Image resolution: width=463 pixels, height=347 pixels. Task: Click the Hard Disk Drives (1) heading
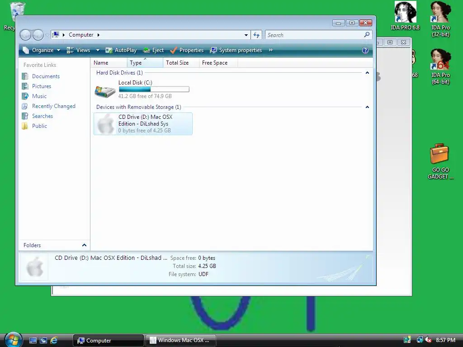click(x=119, y=73)
